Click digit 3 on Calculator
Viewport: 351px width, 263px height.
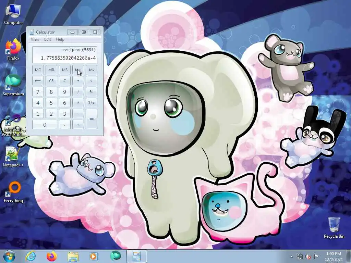65,114
